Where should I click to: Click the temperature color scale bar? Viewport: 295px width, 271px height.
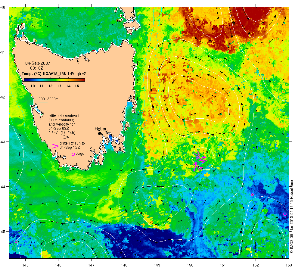tap(54, 80)
